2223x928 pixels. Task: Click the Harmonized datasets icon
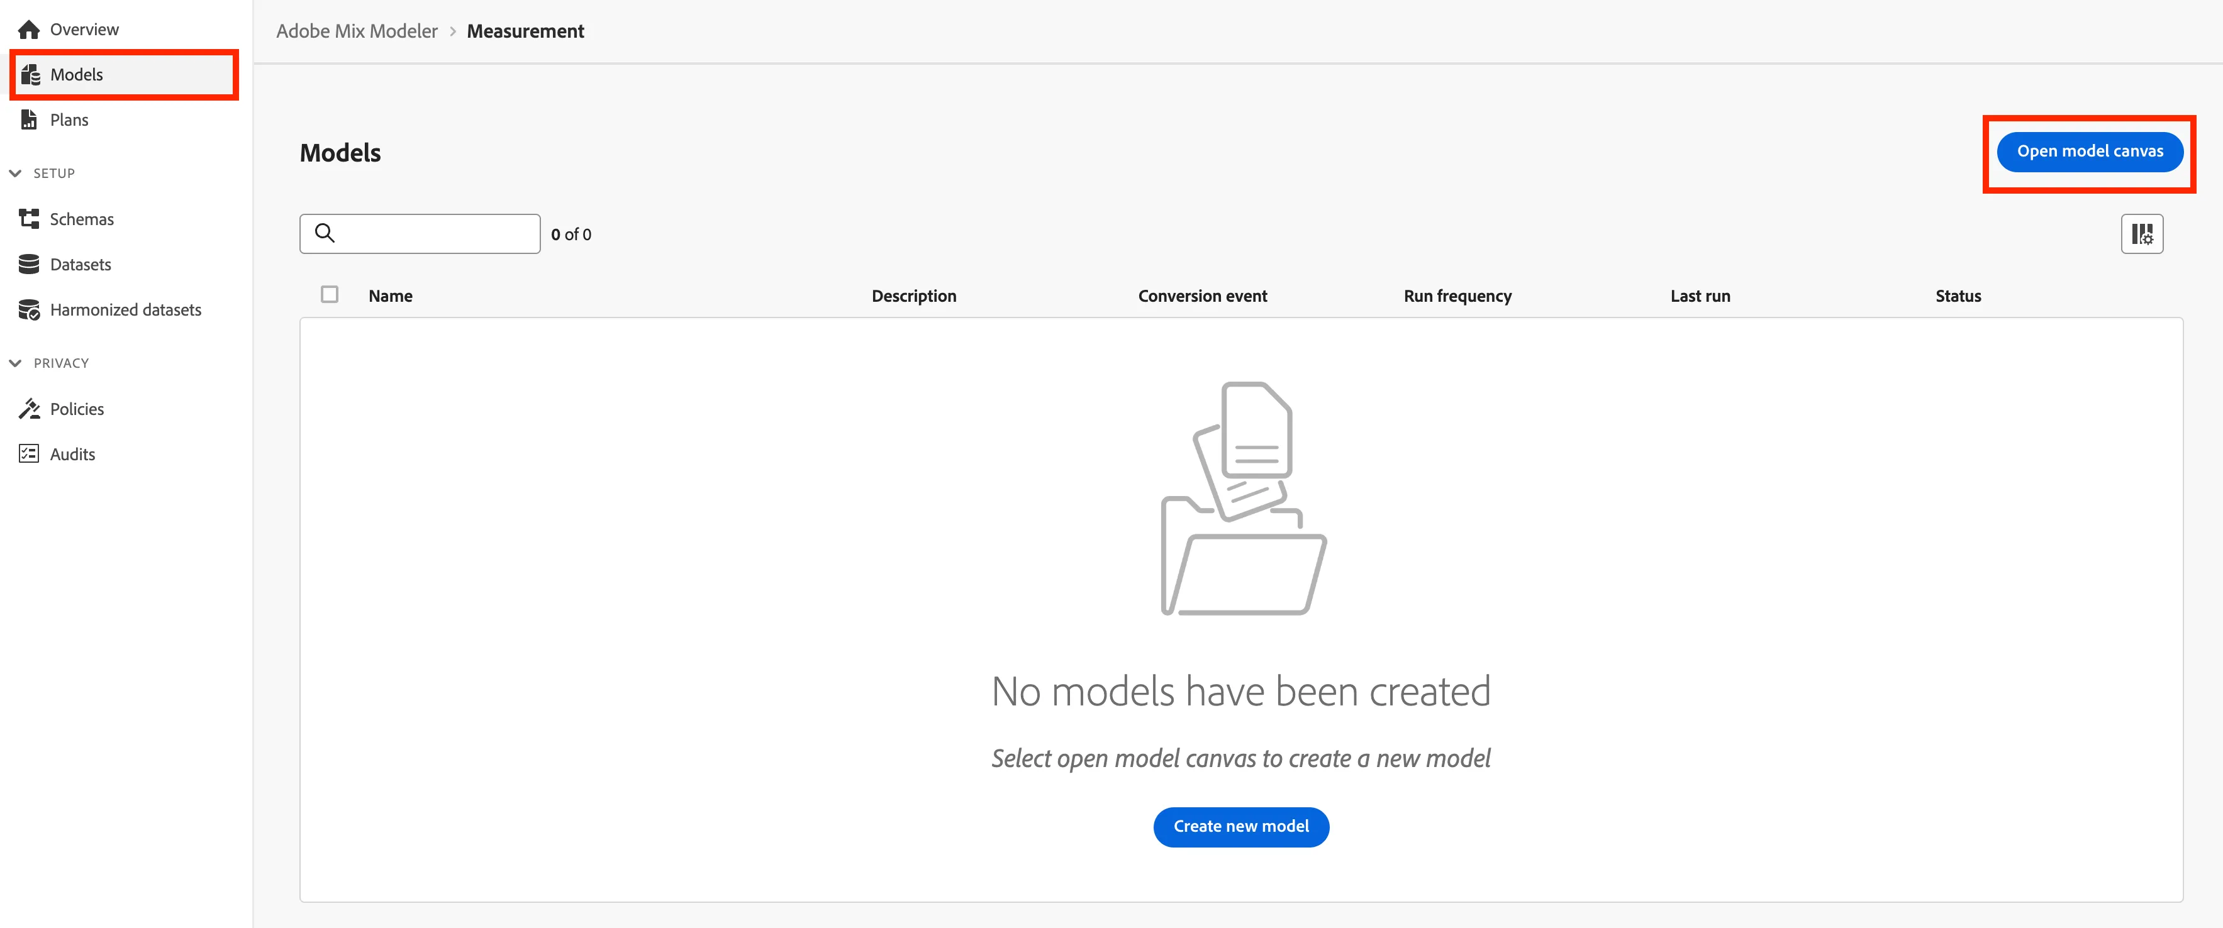[30, 309]
